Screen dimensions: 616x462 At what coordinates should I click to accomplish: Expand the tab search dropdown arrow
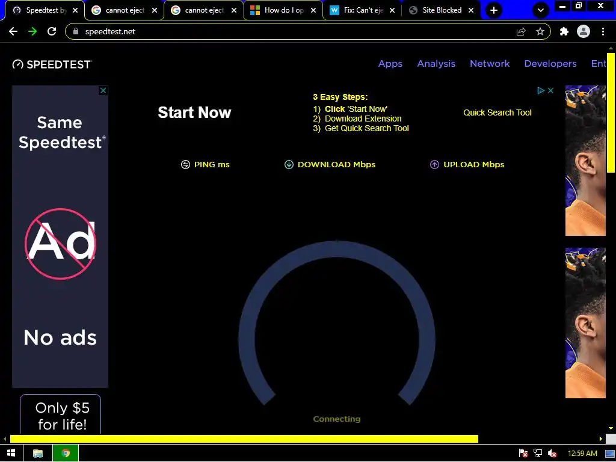pyautogui.click(x=541, y=10)
